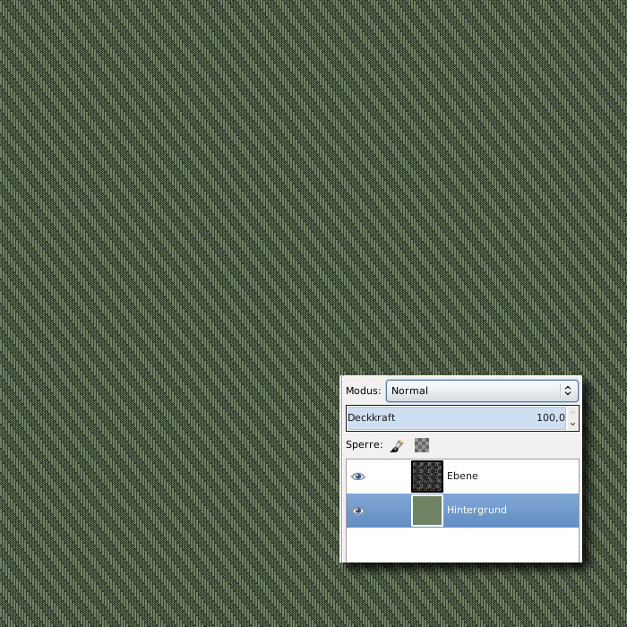Increase Deckkraft with the up arrow
This screenshot has width=627, height=627.
573,413
